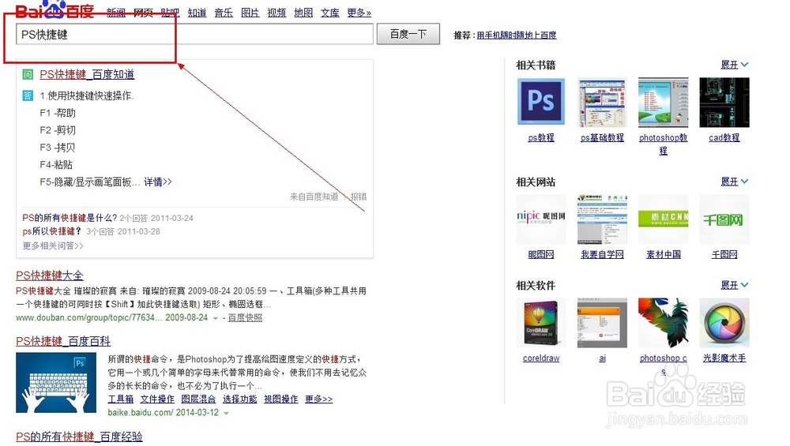This screenshot has width=790, height=446.
Task: Open PS的所有快捷键是什么? question link
Action: [x=70, y=218]
